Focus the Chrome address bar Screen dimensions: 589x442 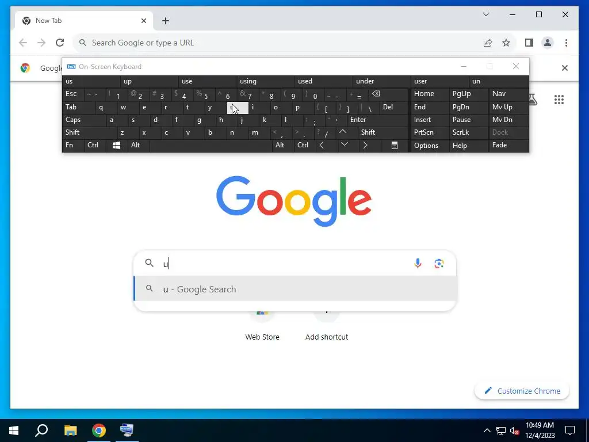click(x=278, y=43)
